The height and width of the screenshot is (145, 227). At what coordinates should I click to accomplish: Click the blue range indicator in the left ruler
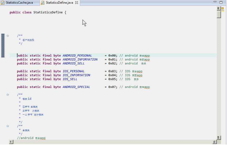[3, 46]
